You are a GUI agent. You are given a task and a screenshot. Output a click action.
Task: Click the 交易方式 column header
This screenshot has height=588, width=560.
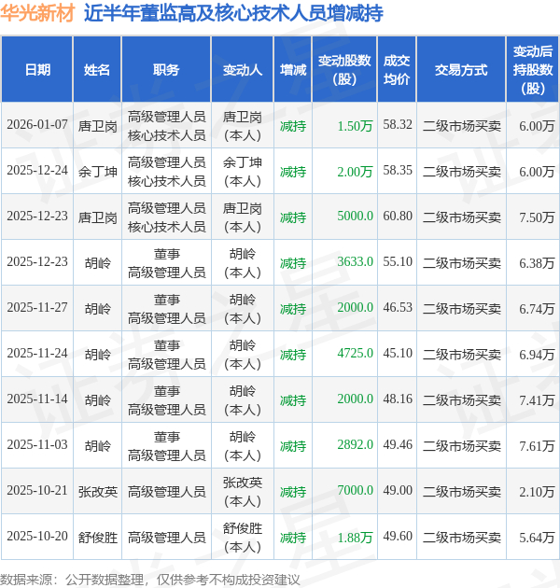coord(461,70)
